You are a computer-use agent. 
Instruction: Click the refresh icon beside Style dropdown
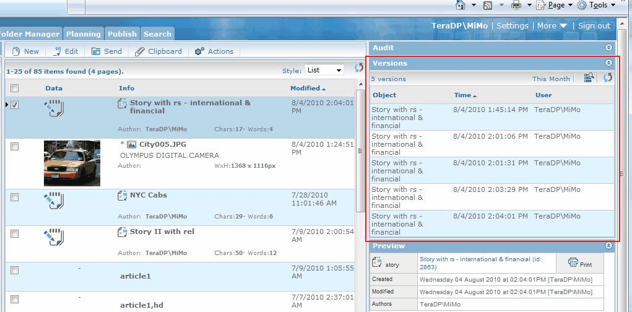pyautogui.click(x=358, y=69)
